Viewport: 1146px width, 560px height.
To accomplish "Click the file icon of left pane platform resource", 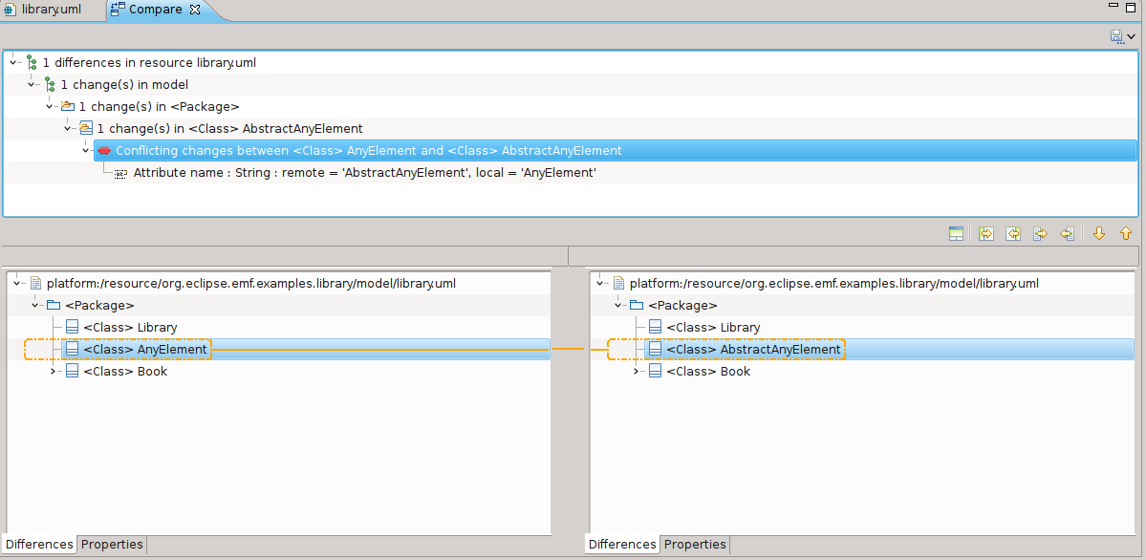I will (x=35, y=283).
